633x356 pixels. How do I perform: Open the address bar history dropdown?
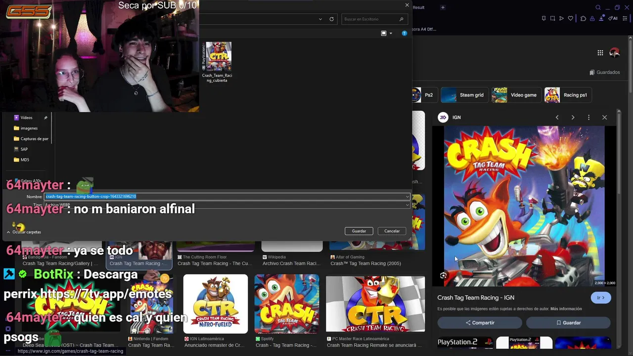coord(320,19)
